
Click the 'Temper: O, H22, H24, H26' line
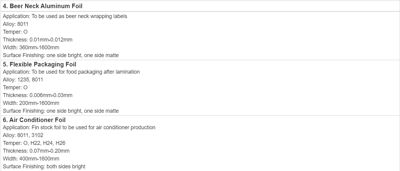click(34, 143)
